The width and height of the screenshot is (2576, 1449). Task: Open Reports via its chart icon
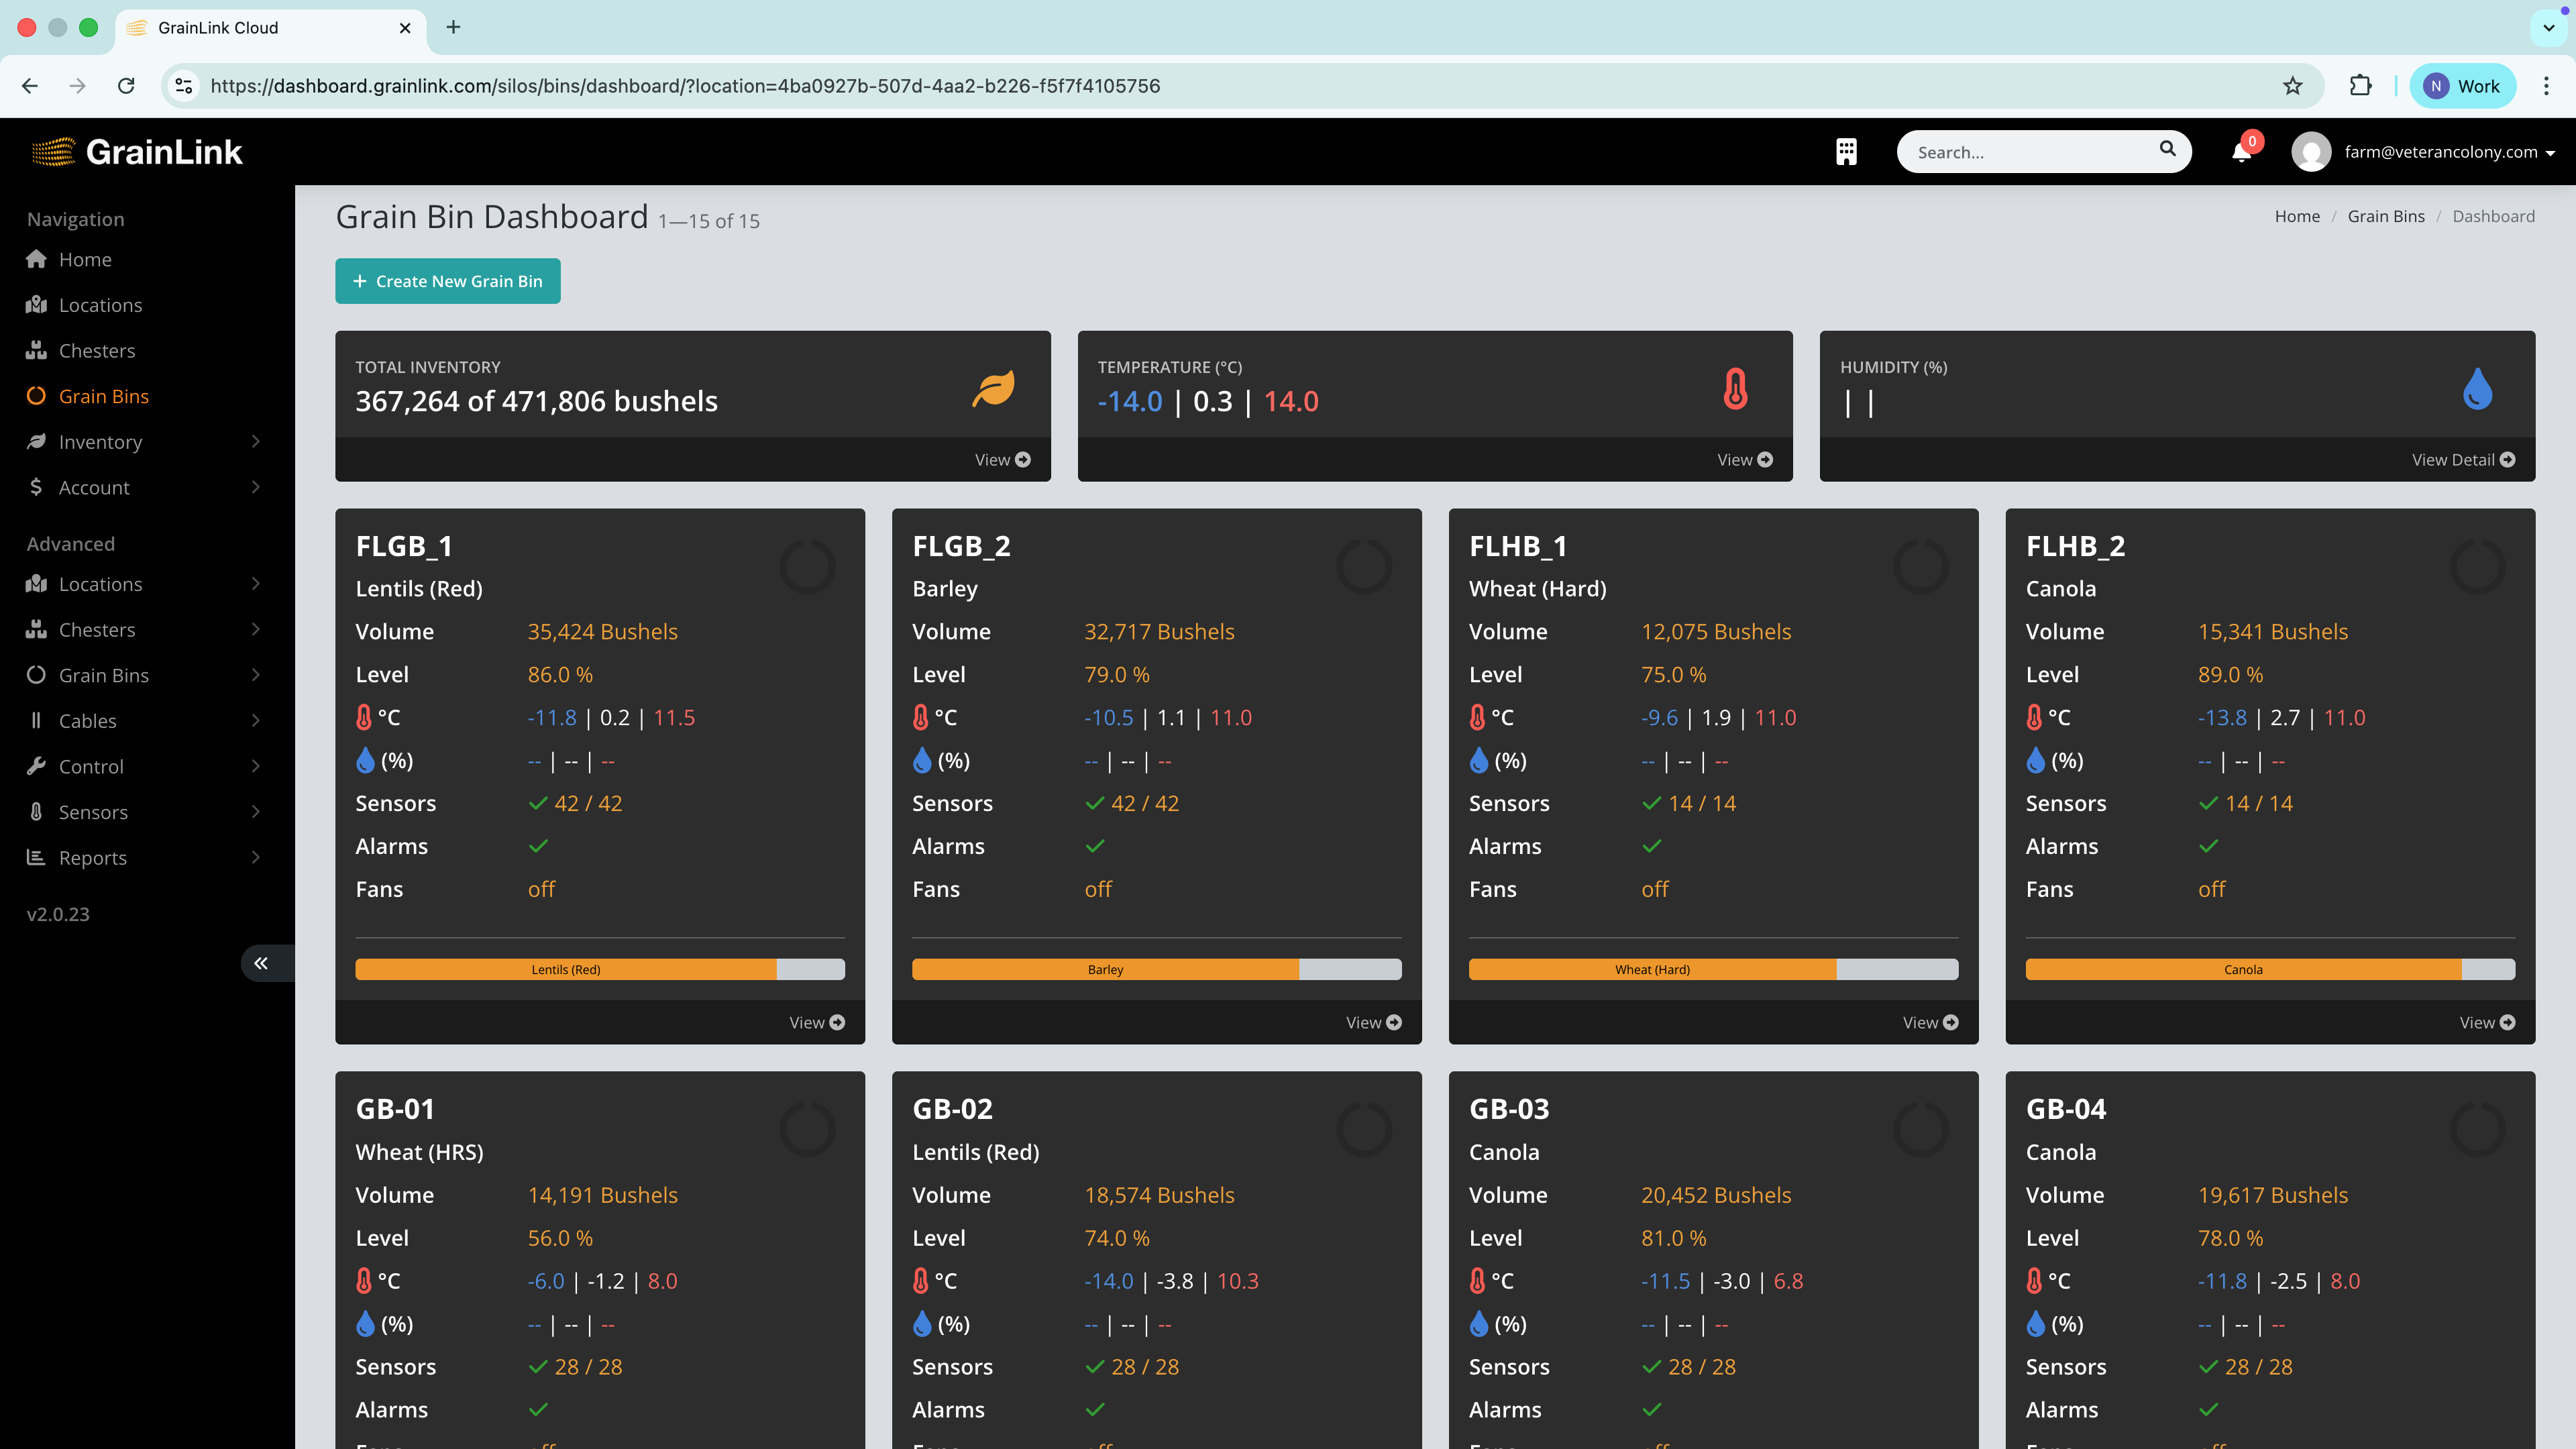coord(36,857)
